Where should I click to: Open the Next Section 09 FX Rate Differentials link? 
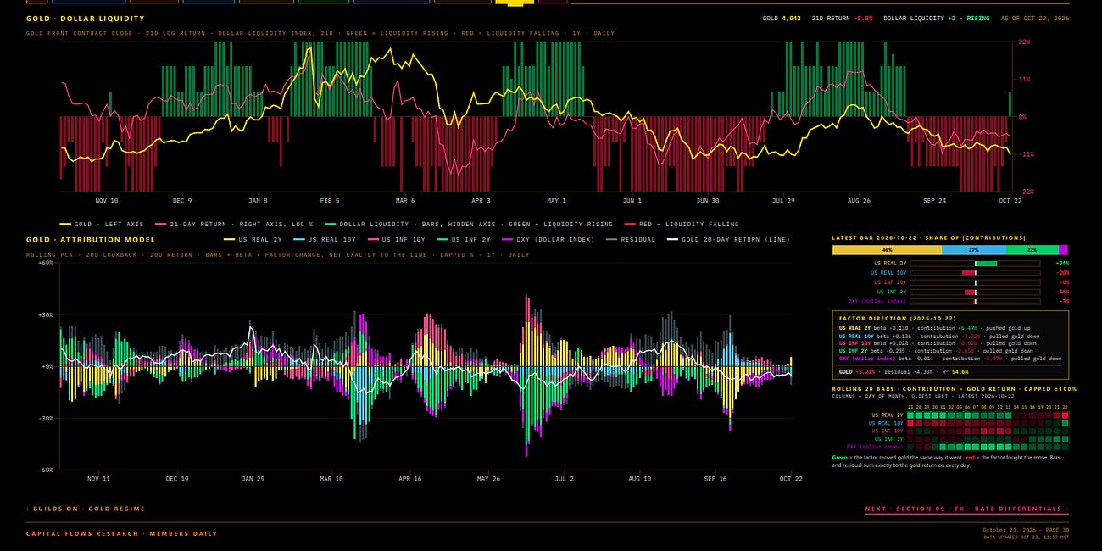(966, 509)
